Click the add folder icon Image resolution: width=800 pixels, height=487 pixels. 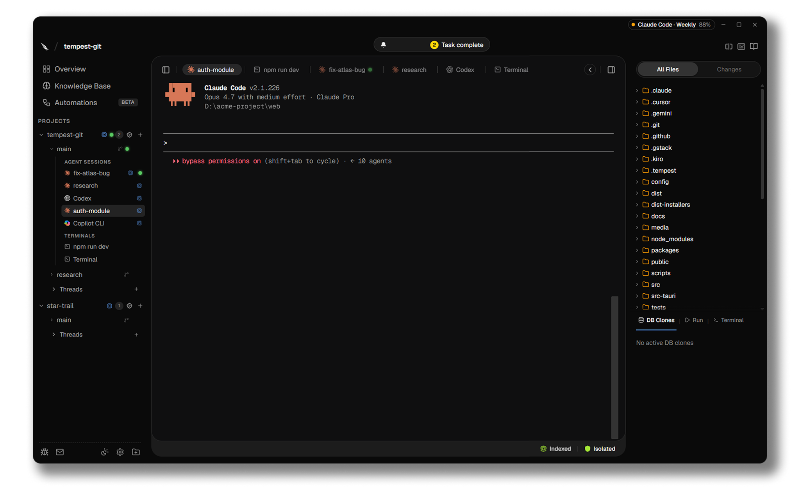136,452
